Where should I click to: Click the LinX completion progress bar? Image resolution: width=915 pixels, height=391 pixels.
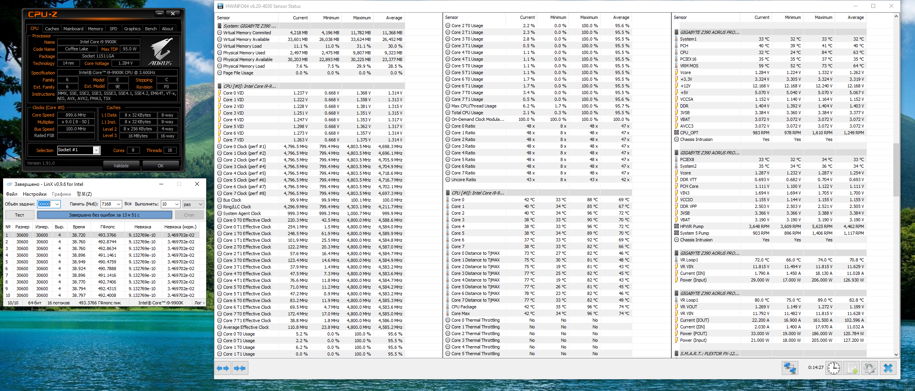click(x=104, y=215)
